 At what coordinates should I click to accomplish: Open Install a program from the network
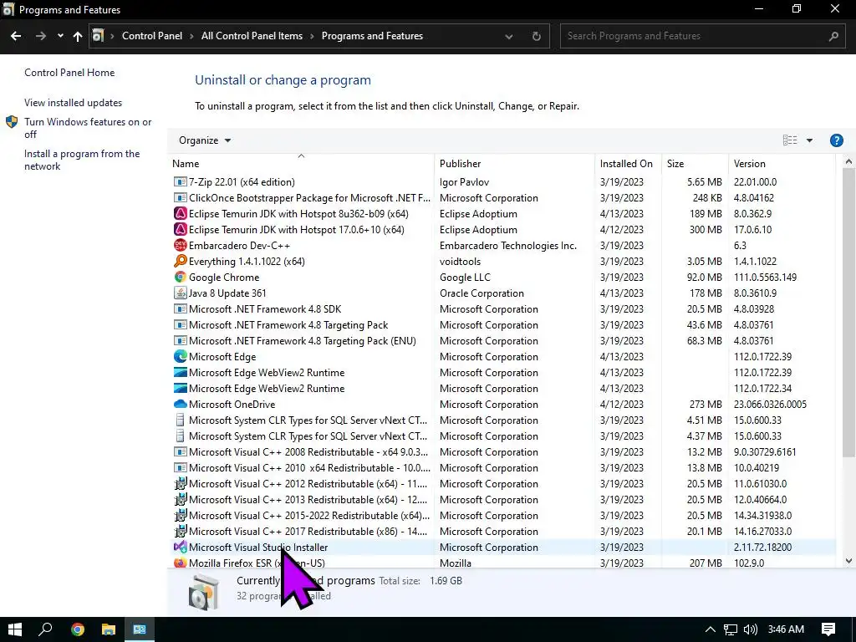pos(82,160)
